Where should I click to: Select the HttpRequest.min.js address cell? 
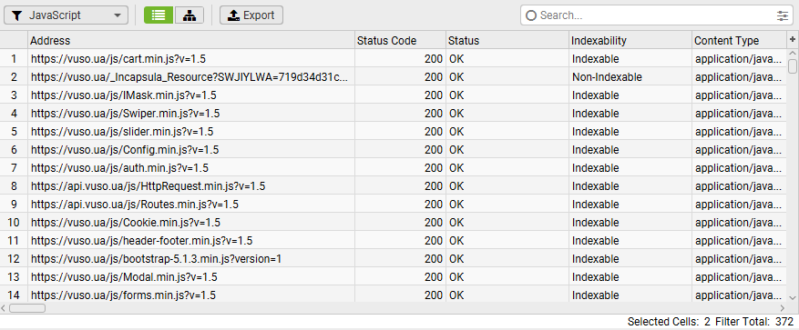(x=191, y=186)
